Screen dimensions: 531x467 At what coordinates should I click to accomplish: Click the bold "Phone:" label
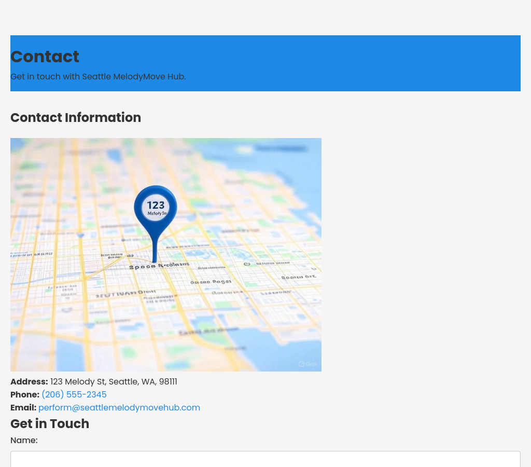point(25,395)
